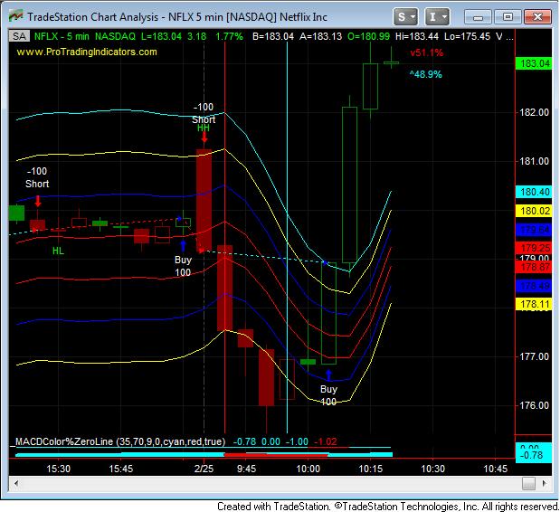Click the TradeStation chart icon in title bar
The width and height of the screenshot is (560, 512).
coord(15,16)
